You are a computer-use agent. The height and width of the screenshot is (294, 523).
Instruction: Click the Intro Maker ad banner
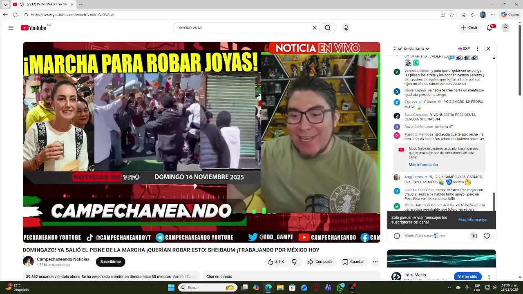441,259
